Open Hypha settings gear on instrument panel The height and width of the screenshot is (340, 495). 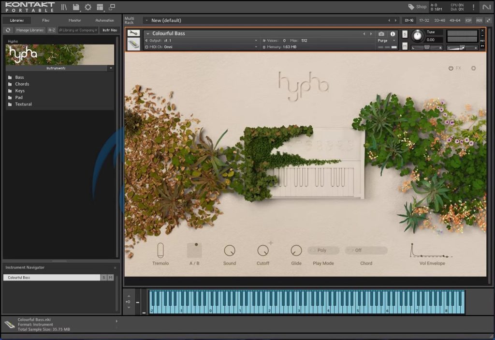[473, 68]
